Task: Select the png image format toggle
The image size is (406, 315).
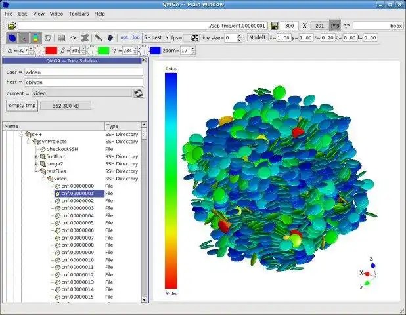Action: [335, 26]
